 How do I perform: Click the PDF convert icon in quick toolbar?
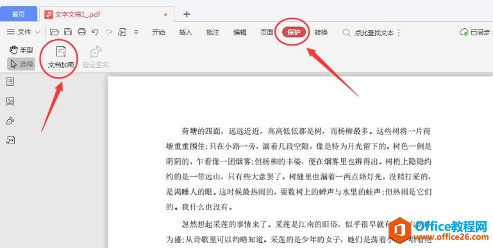pos(122,32)
